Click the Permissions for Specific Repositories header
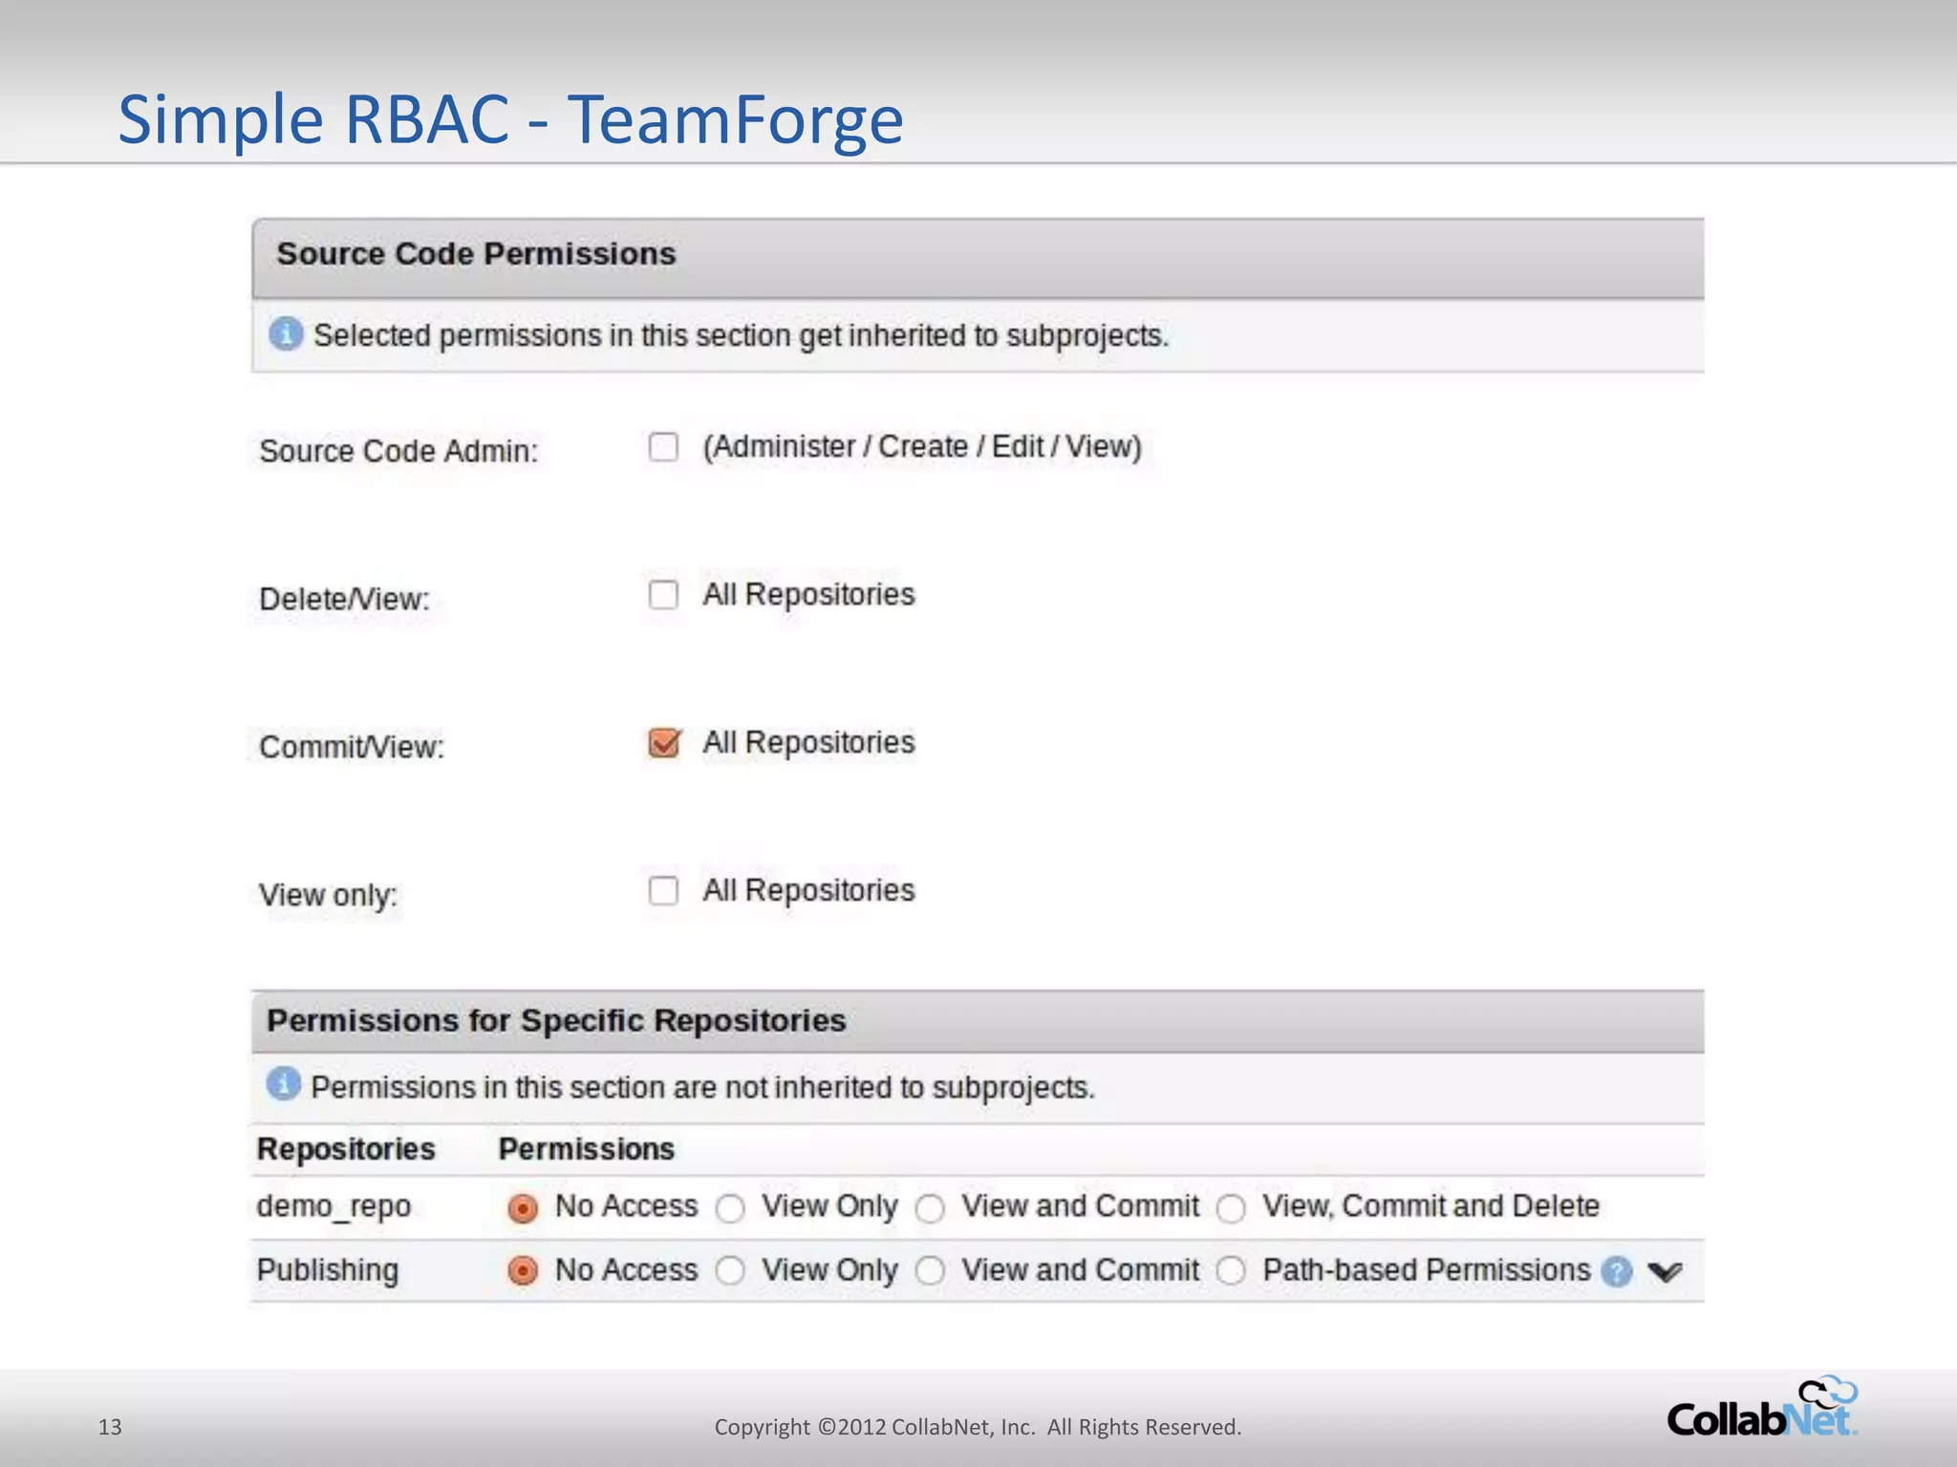This screenshot has width=1957, height=1467. pyautogui.click(x=978, y=1021)
